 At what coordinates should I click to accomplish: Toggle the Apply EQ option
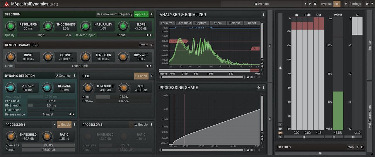tap(141, 14)
